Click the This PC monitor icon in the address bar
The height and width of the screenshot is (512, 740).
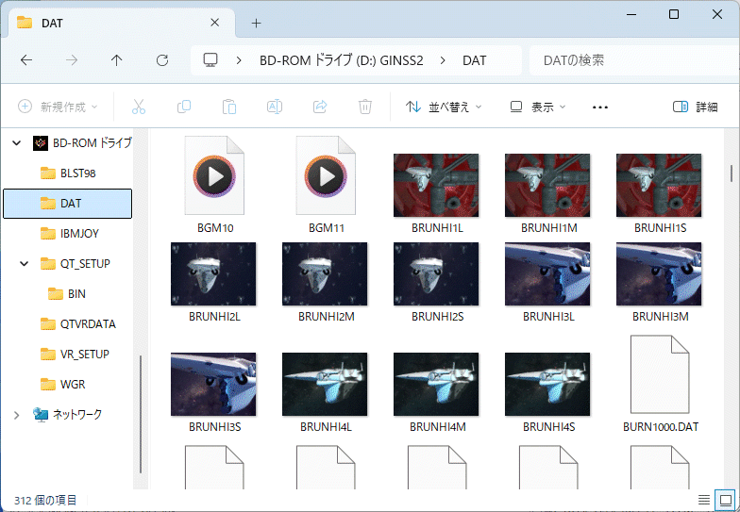pyautogui.click(x=210, y=60)
